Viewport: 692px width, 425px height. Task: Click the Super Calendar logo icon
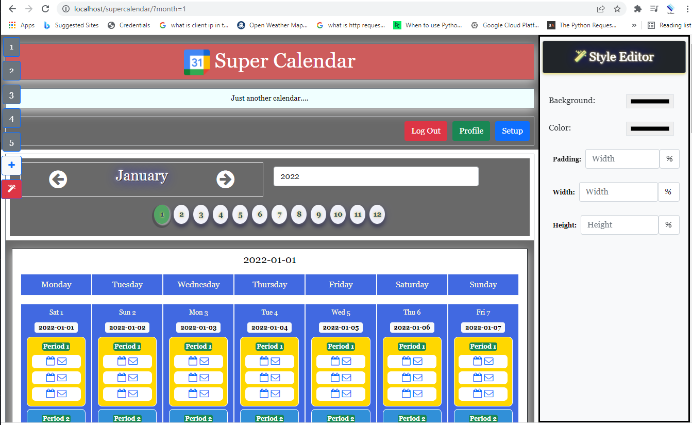[x=197, y=62]
